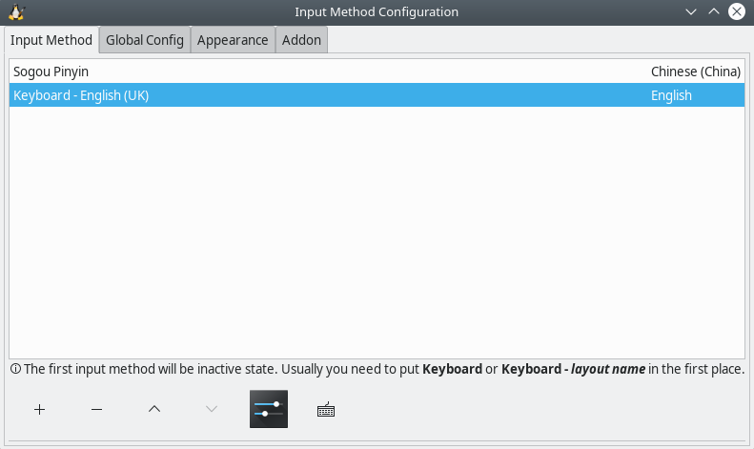Click the Chinese (China) language cell
The image size is (754, 449).
click(695, 71)
